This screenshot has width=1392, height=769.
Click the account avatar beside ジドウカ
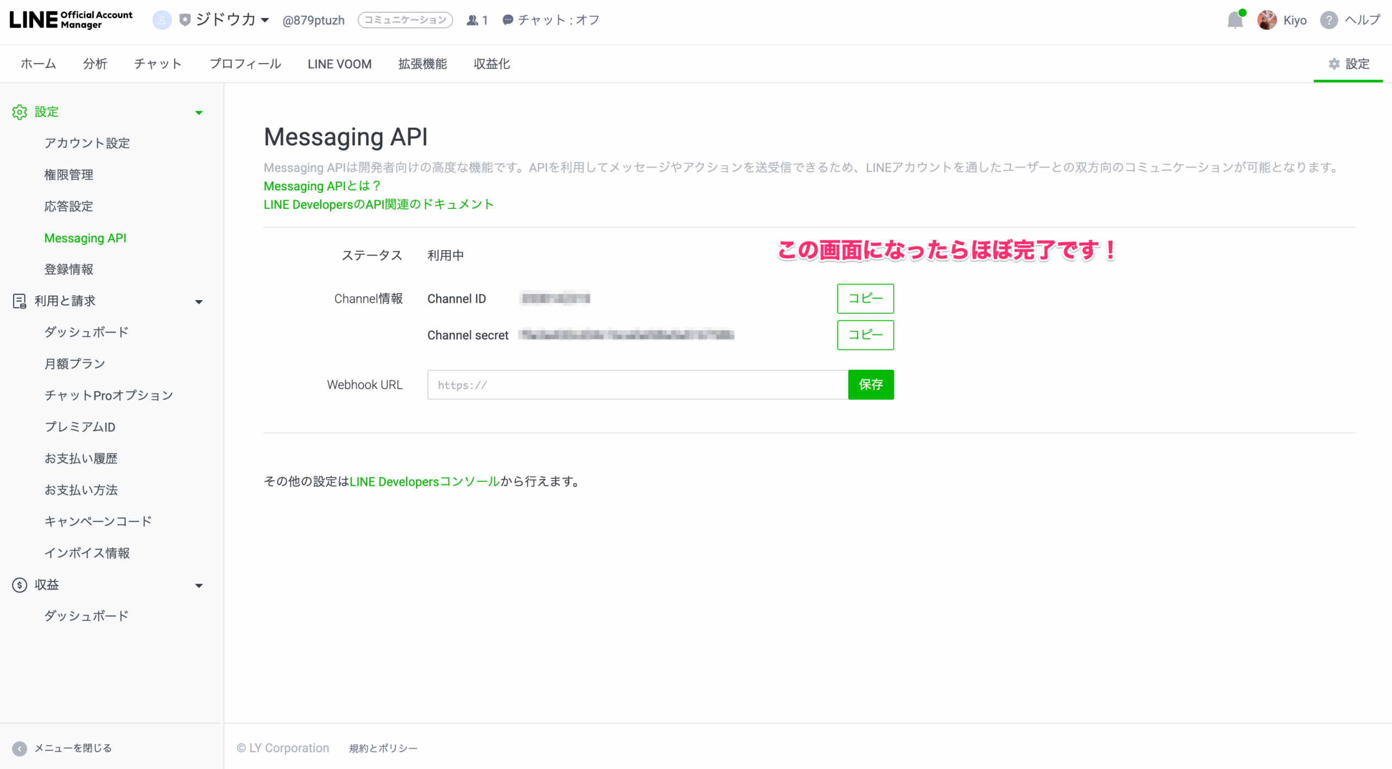(161, 20)
